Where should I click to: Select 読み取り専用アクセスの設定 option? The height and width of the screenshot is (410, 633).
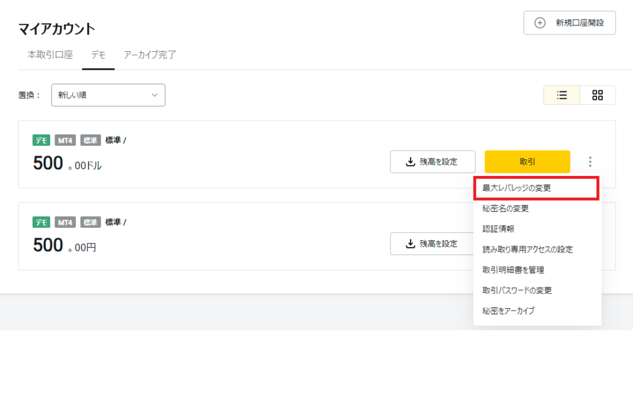point(527,249)
